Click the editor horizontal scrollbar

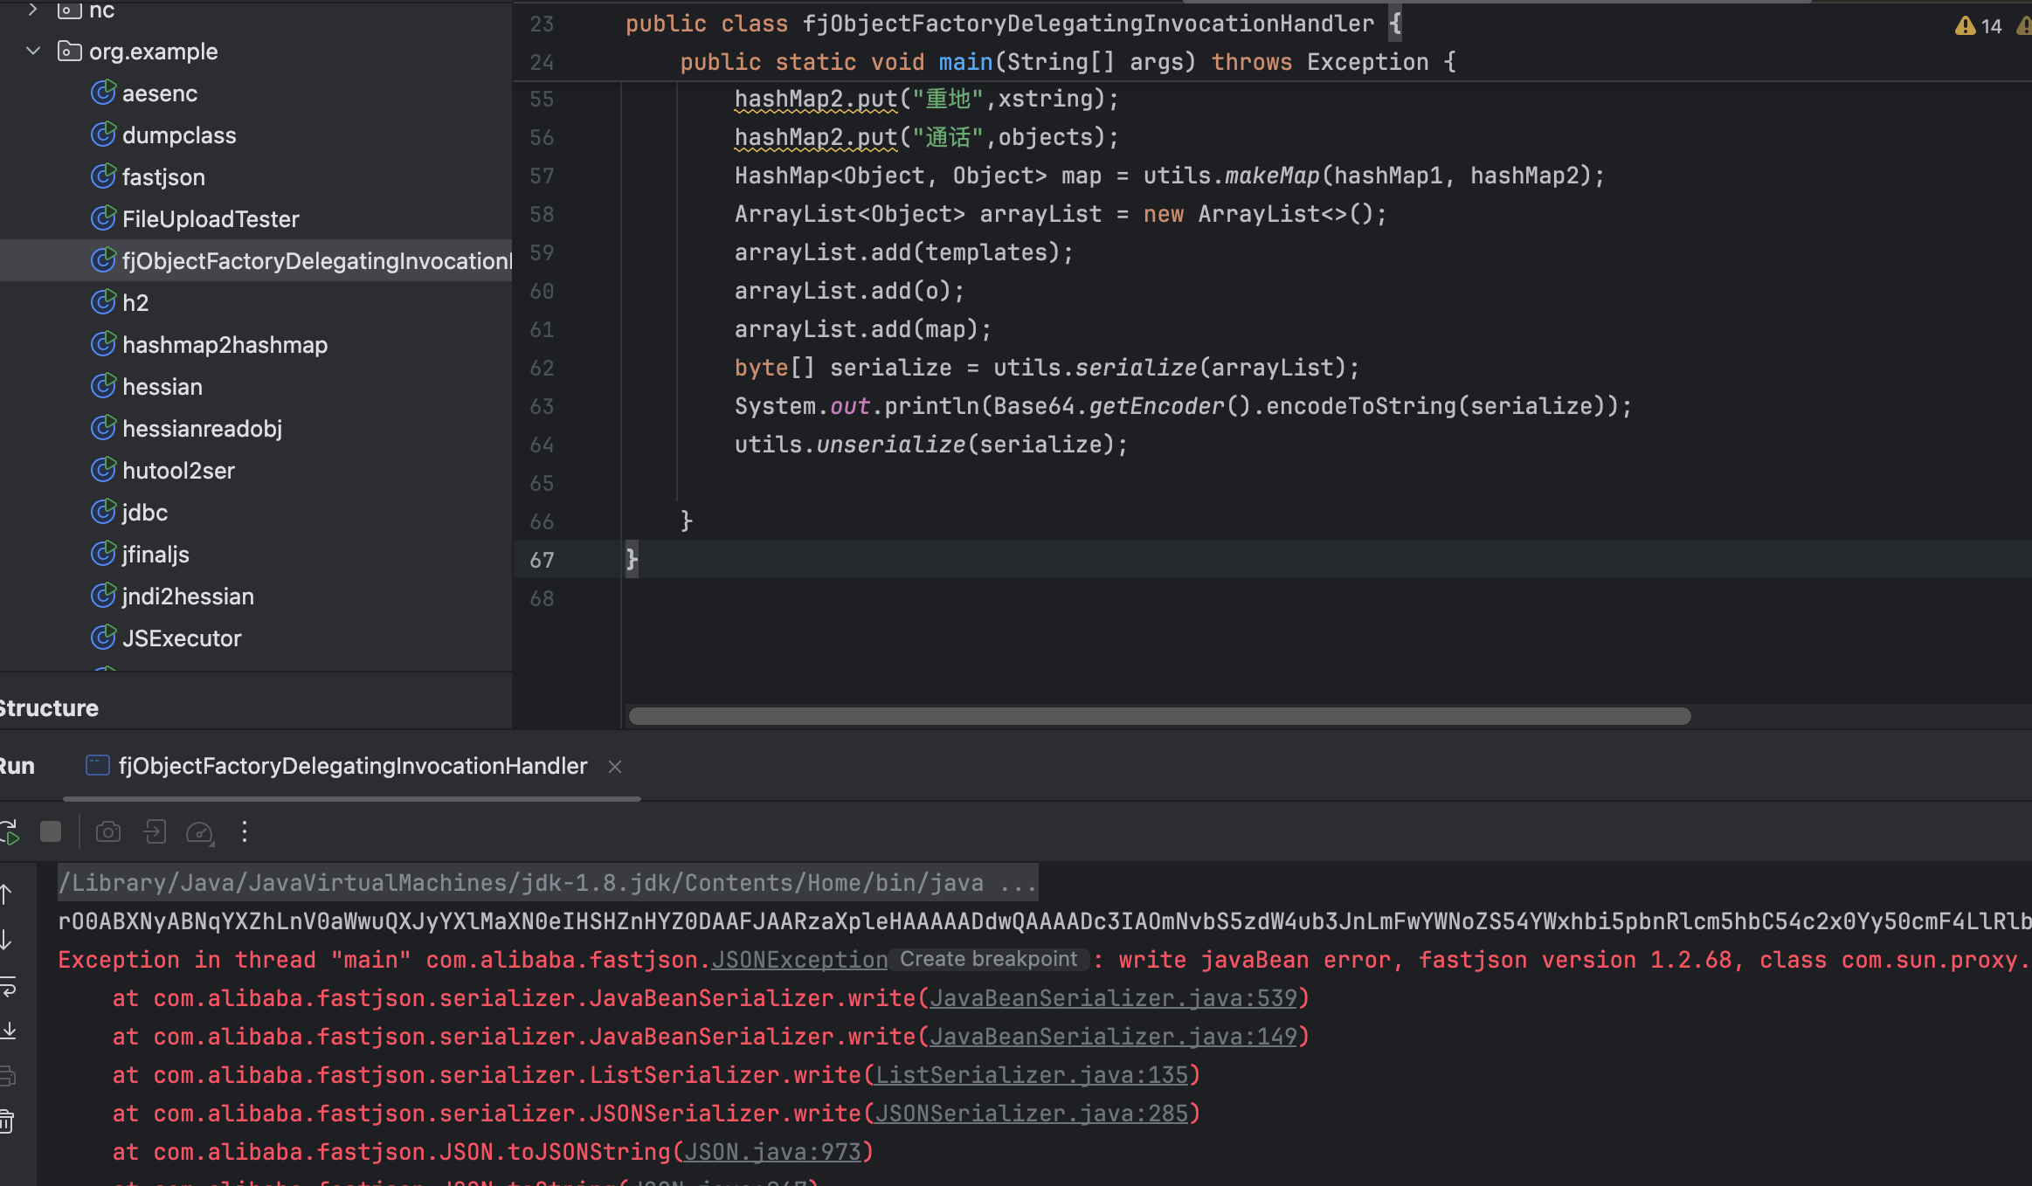pos(1158,716)
